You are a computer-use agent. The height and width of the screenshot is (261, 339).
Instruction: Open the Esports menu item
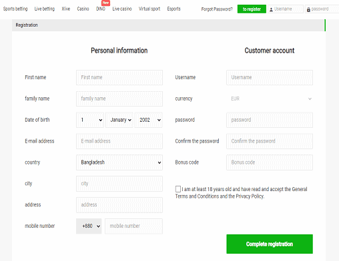coord(174,9)
